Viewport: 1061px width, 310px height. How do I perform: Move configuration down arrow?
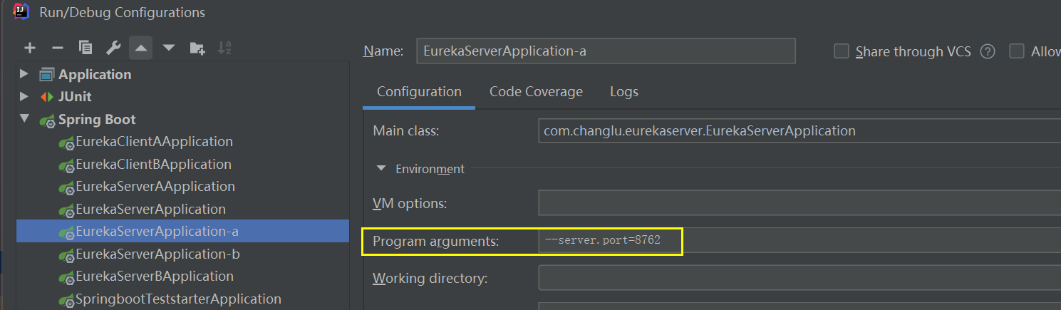(169, 48)
